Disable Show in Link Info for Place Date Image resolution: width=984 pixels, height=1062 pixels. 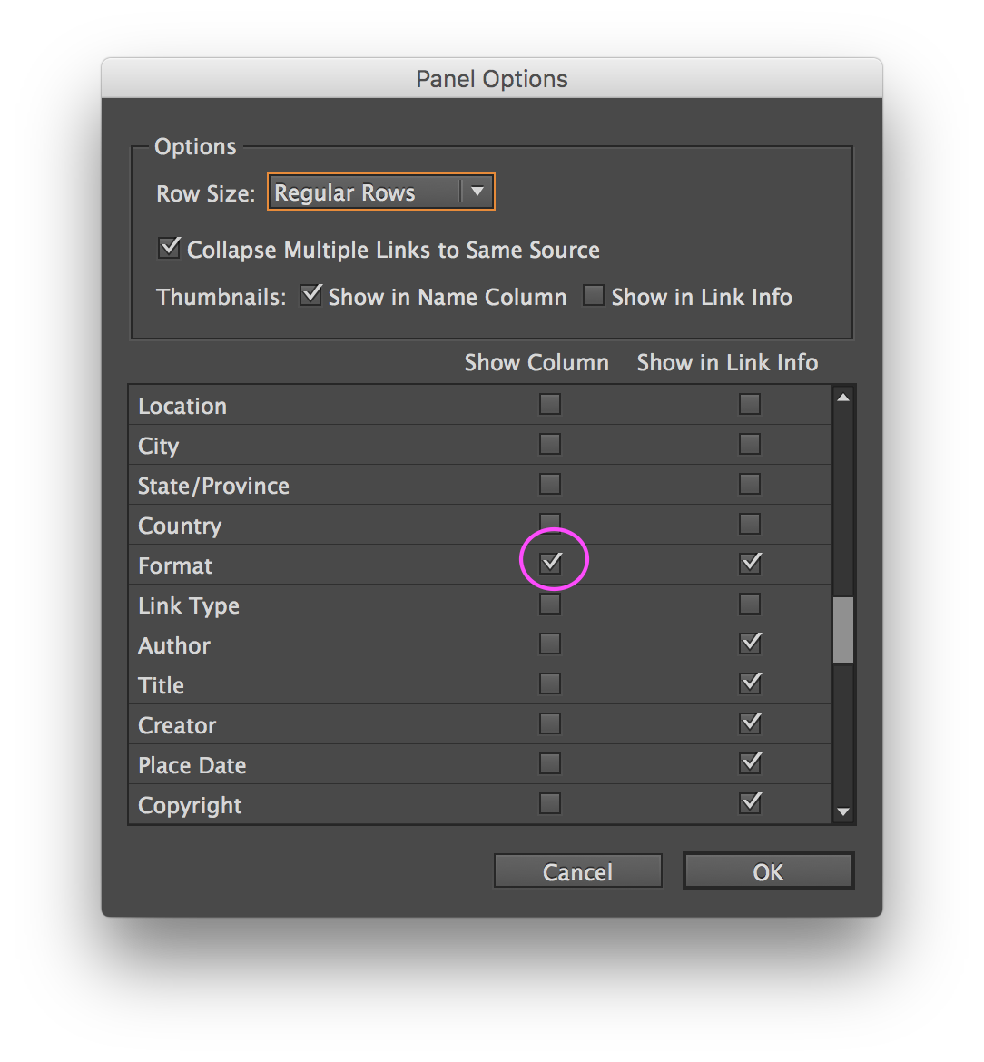tap(750, 762)
